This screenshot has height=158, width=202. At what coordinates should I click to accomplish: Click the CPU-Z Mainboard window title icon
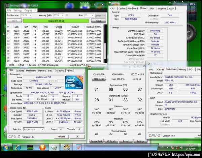coord(149,64)
